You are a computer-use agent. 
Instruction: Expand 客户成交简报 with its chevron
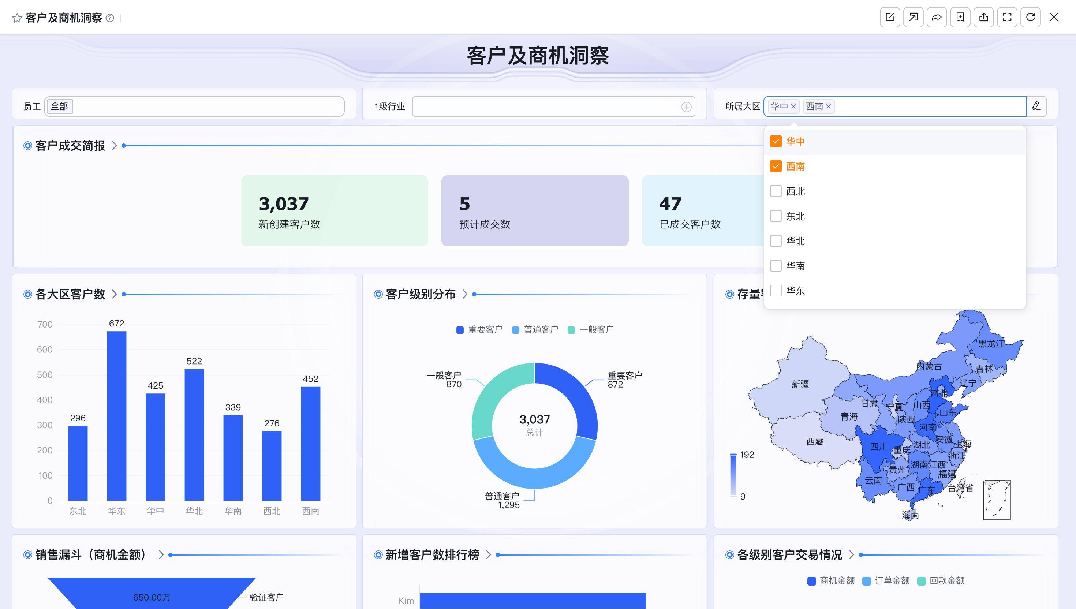click(x=114, y=146)
